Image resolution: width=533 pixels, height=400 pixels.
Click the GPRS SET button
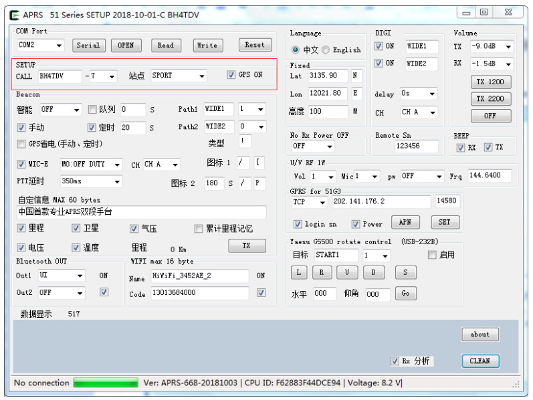tap(445, 223)
